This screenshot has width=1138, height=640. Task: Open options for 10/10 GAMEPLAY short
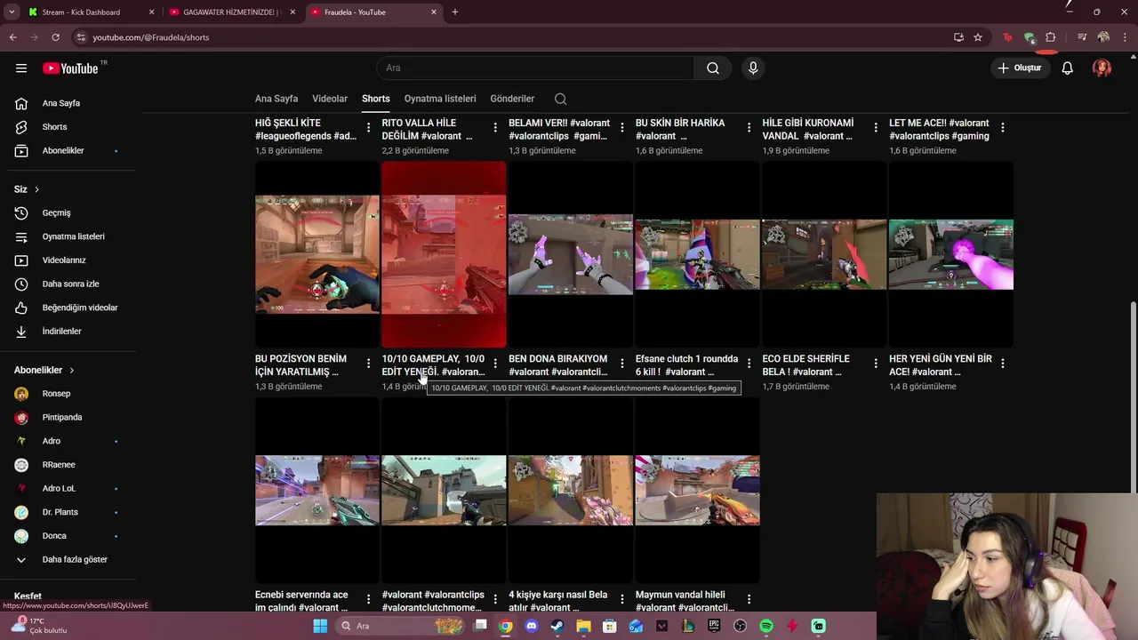click(495, 364)
